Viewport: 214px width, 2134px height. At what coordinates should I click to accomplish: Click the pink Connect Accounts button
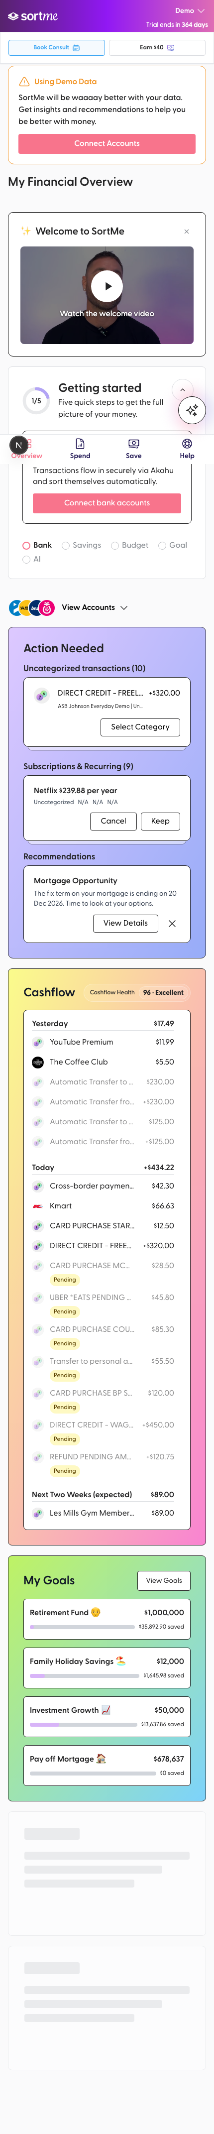tap(107, 143)
